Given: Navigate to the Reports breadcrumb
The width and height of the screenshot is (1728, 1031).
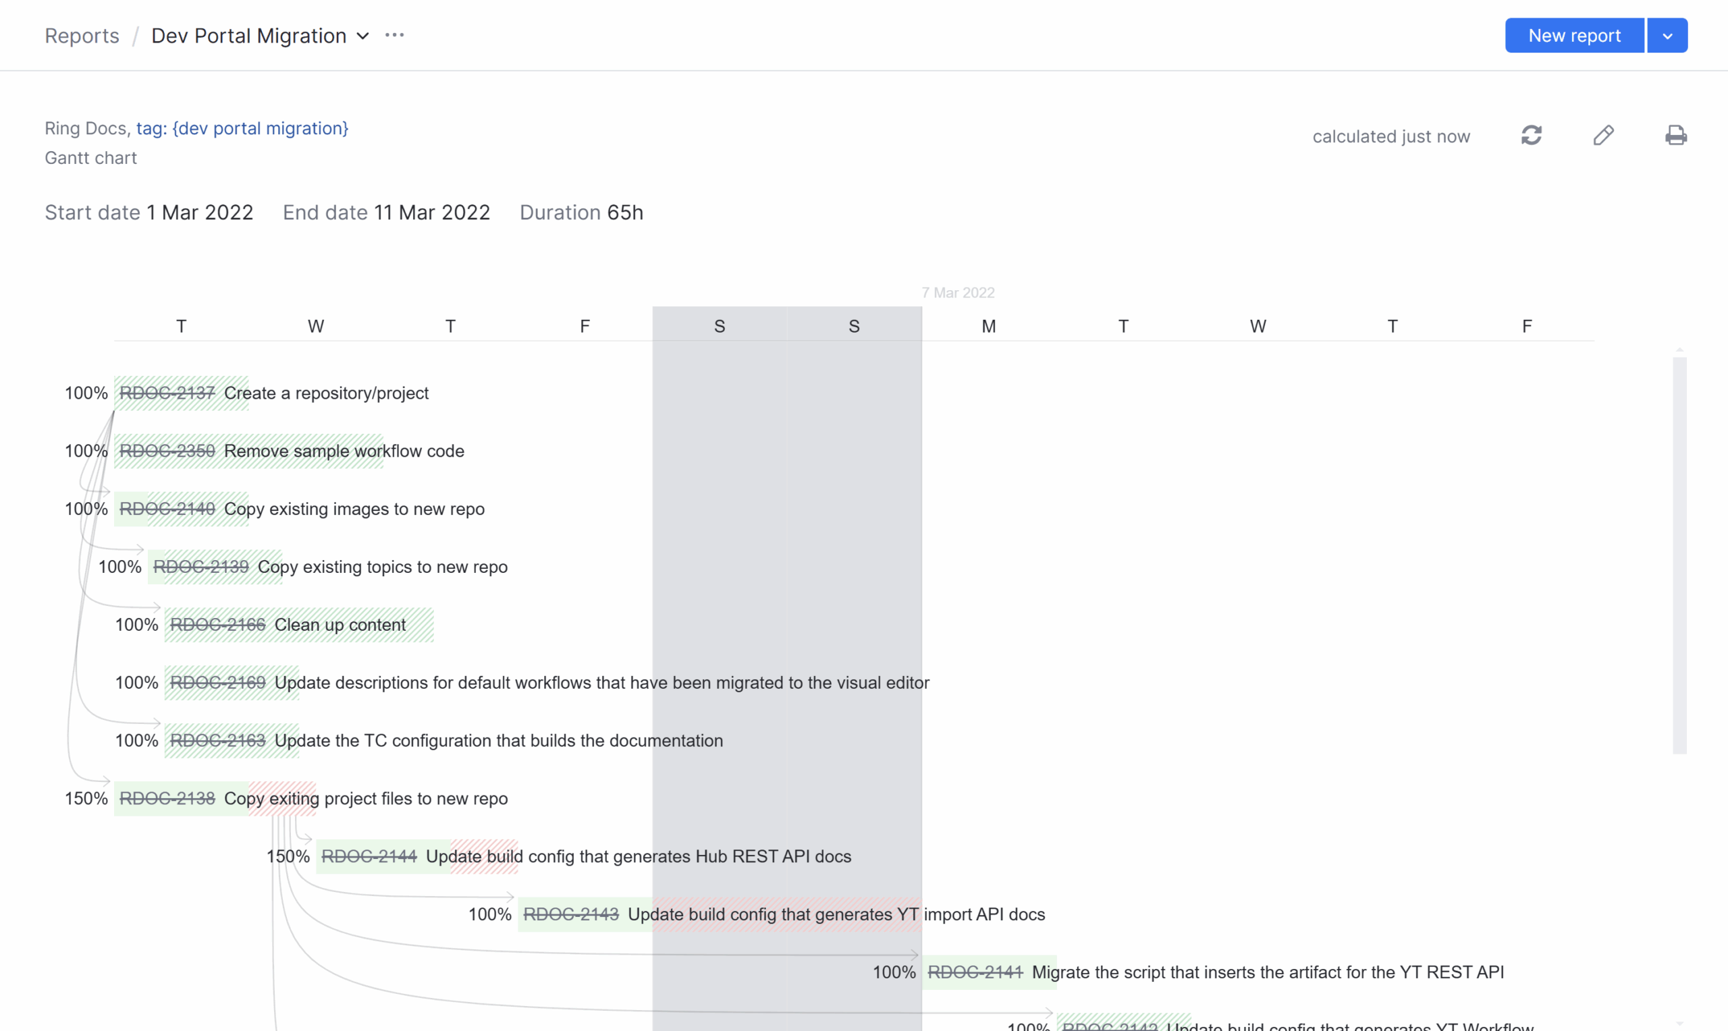Looking at the screenshot, I should tap(81, 34).
